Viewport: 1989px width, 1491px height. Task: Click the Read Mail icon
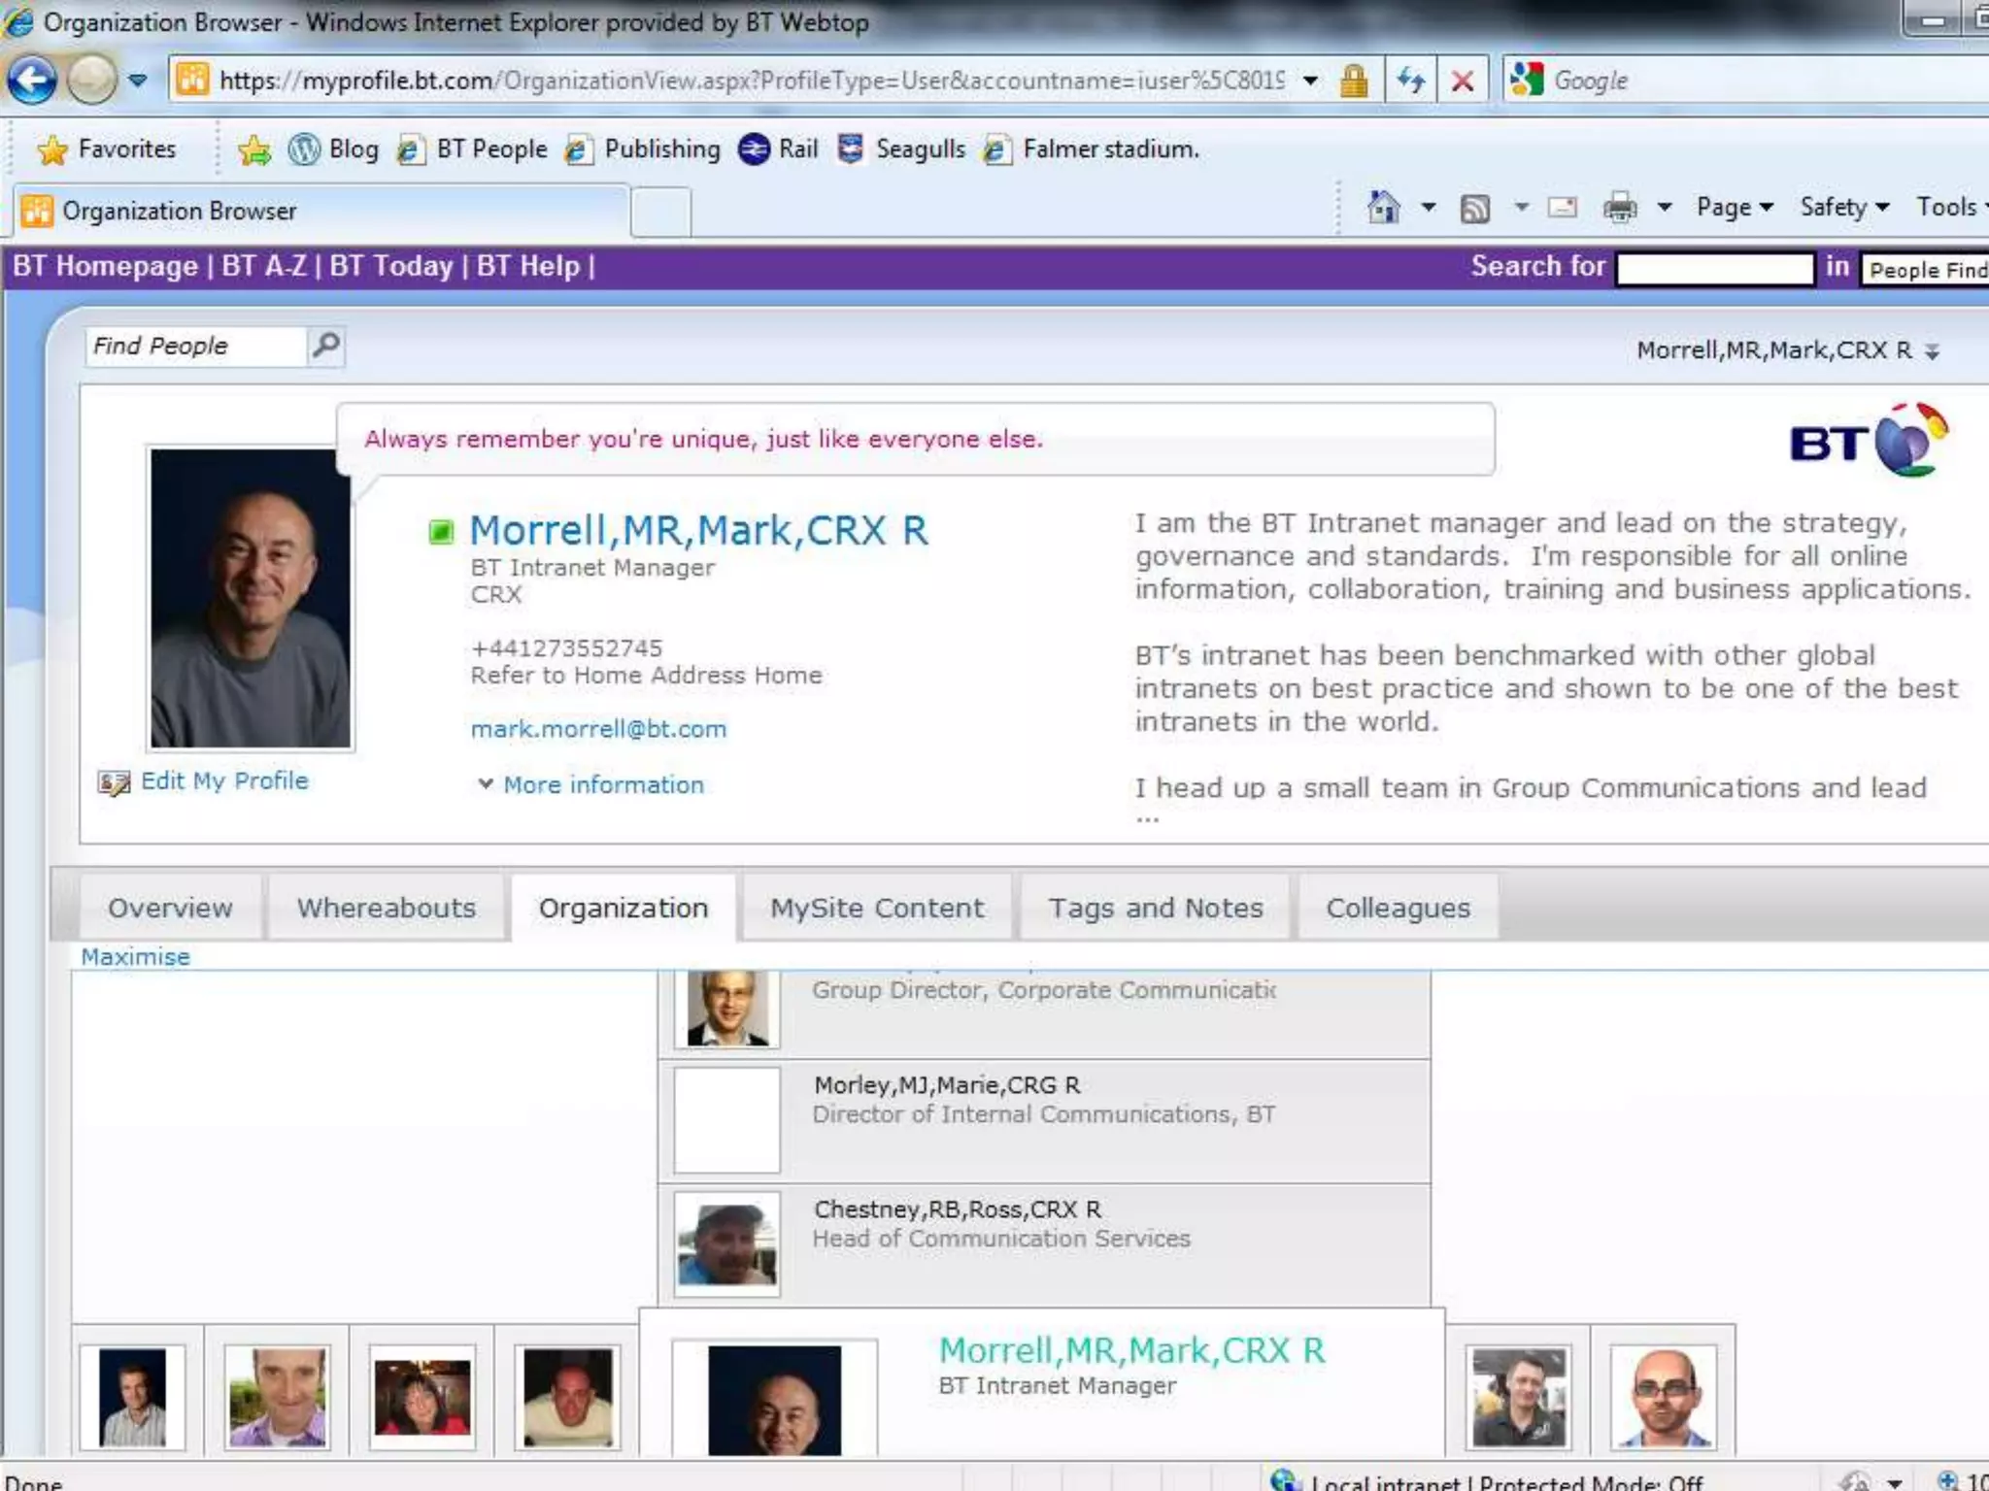pyautogui.click(x=1563, y=207)
